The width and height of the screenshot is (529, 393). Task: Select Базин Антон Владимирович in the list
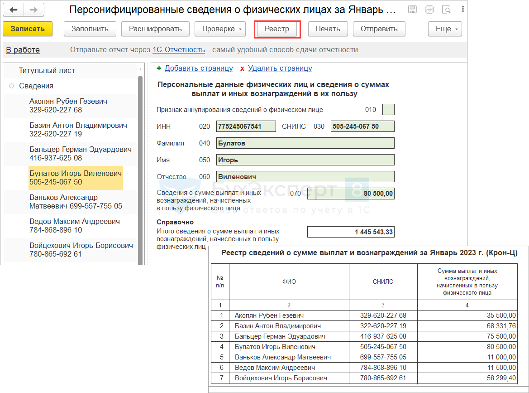coord(78,130)
